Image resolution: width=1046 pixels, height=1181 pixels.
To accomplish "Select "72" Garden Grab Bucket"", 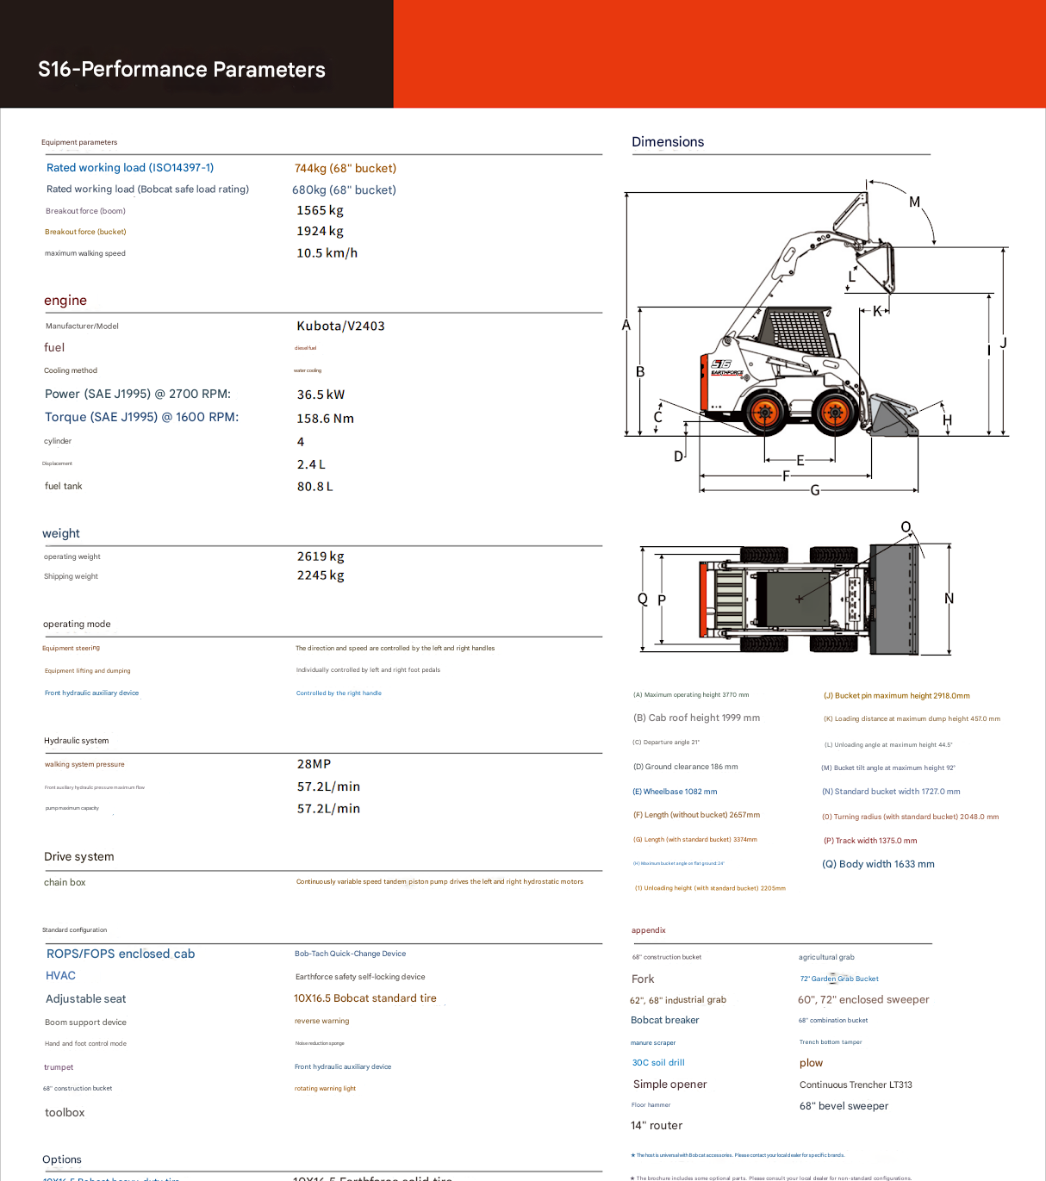I will (839, 979).
